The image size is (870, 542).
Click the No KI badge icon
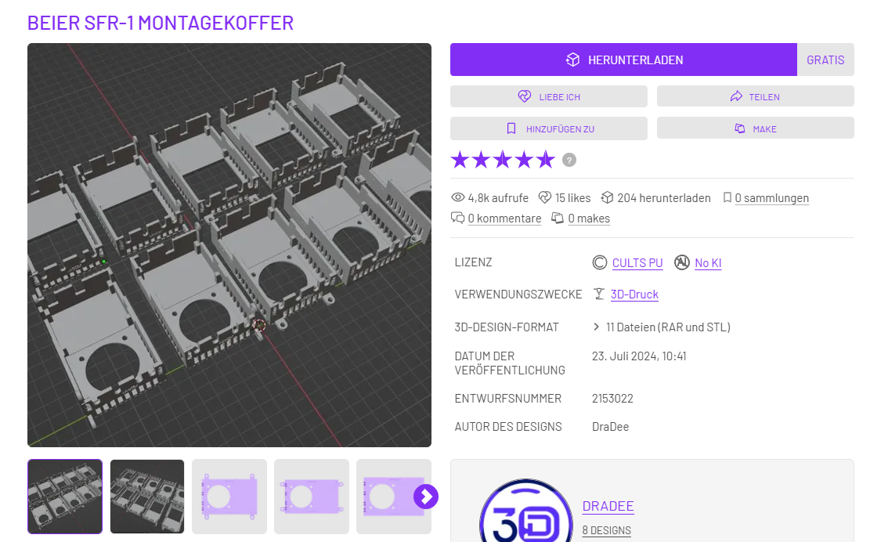[x=681, y=262]
